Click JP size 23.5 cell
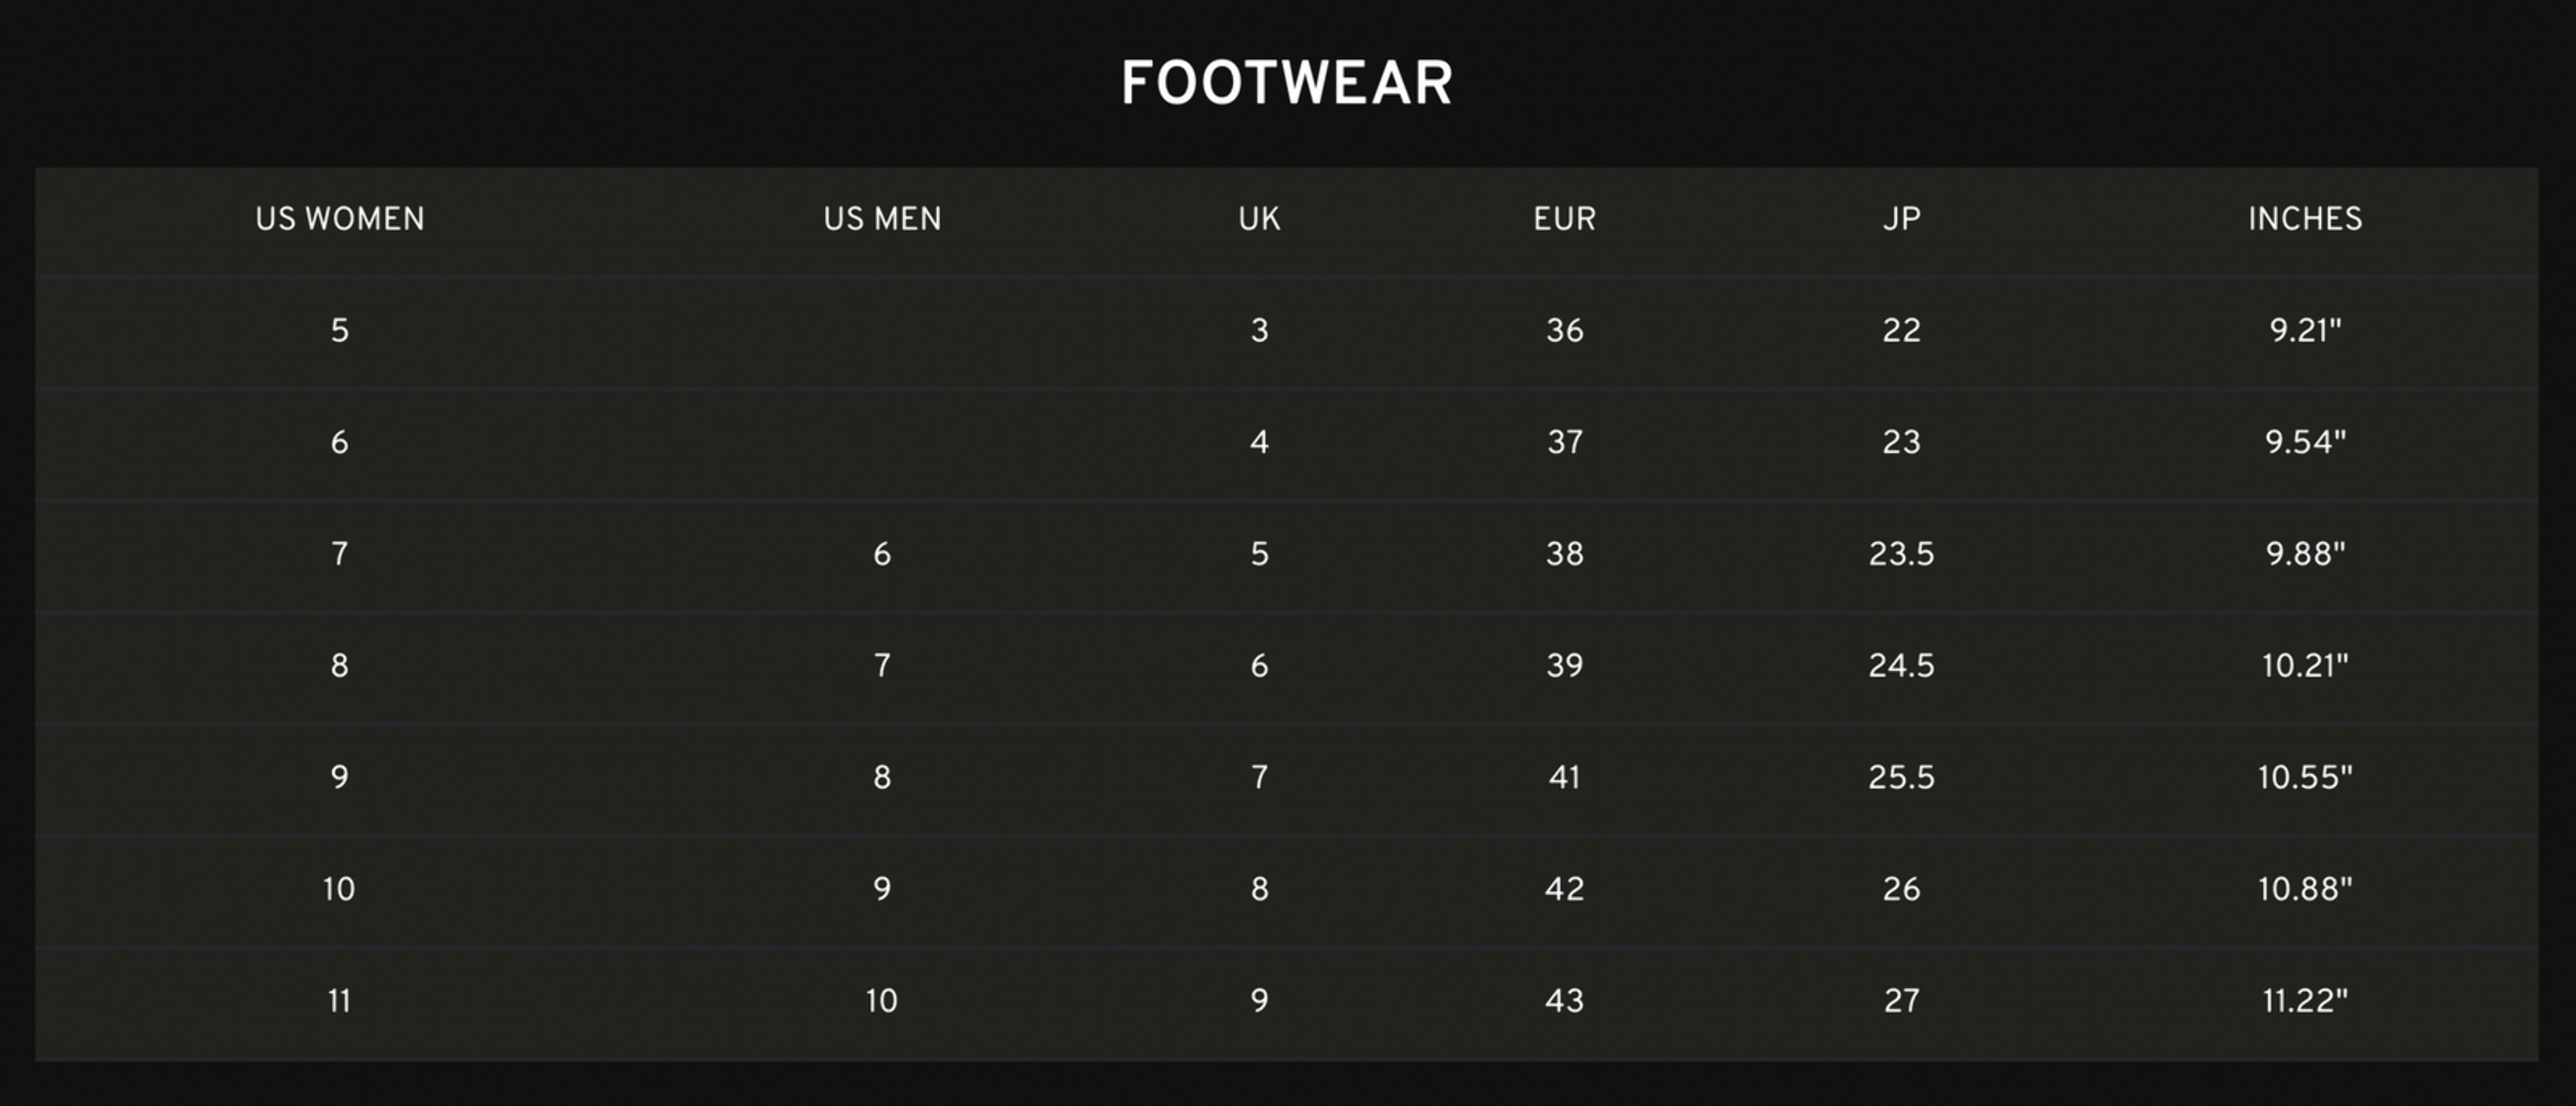The height and width of the screenshot is (1106, 2576). click(1901, 554)
